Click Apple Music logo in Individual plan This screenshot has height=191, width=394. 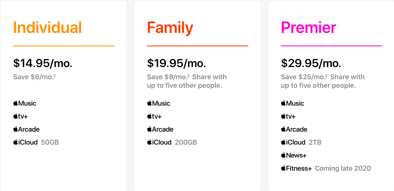pos(25,103)
